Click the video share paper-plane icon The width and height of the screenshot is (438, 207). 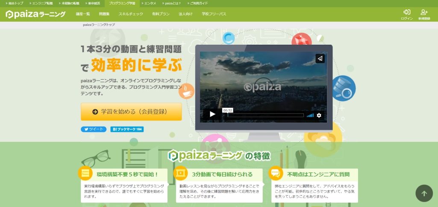[320, 58]
